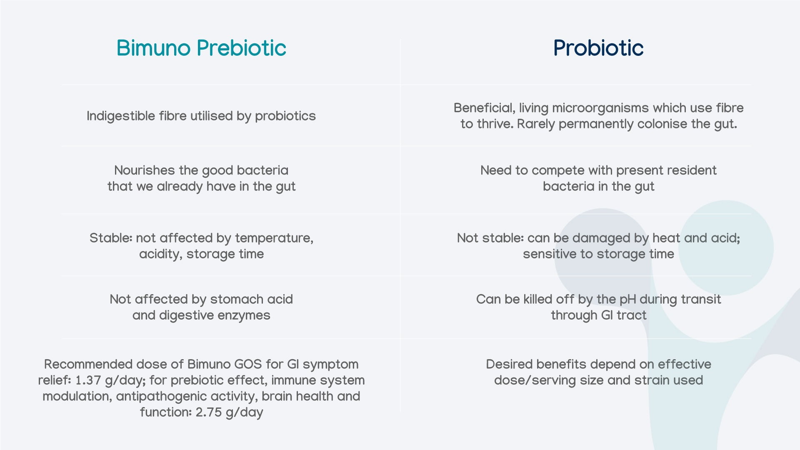Click 'bacteria in the gut' line under Probiotic
Image resolution: width=800 pixels, height=450 pixels.
click(x=598, y=186)
